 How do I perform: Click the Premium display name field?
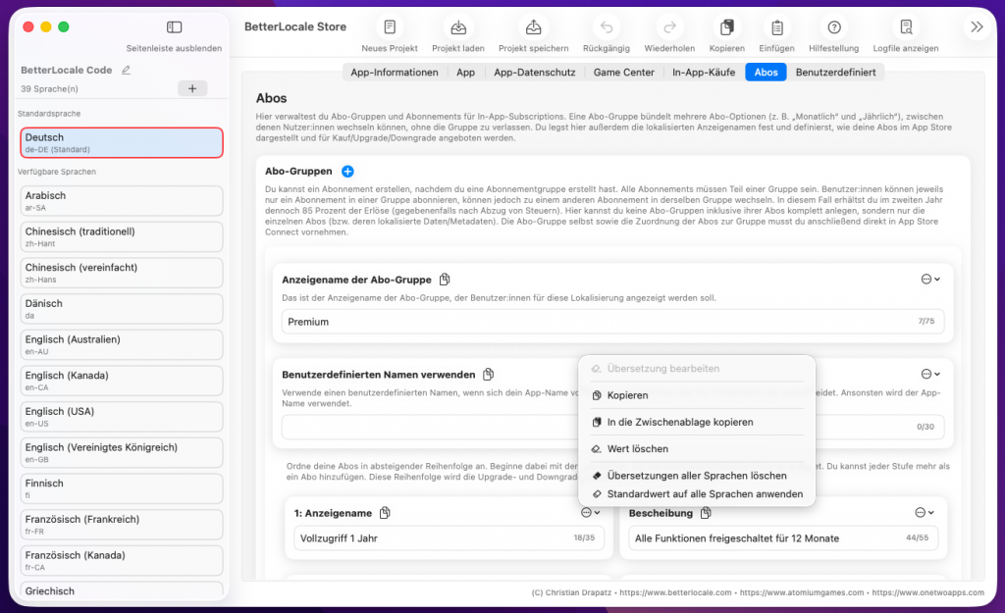click(x=589, y=322)
